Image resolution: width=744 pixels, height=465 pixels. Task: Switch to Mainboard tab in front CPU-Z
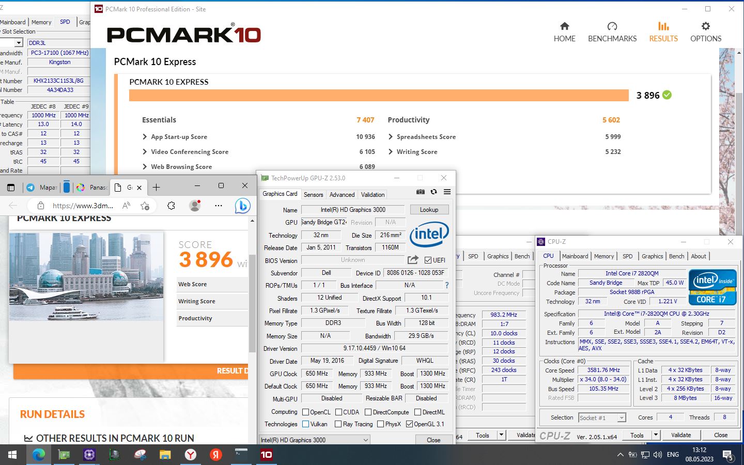pyautogui.click(x=575, y=256)
